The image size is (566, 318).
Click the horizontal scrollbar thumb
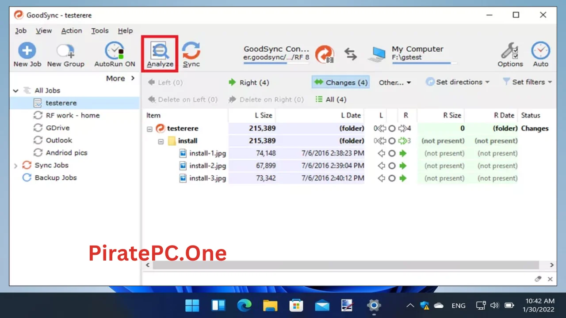pos(346,265)
